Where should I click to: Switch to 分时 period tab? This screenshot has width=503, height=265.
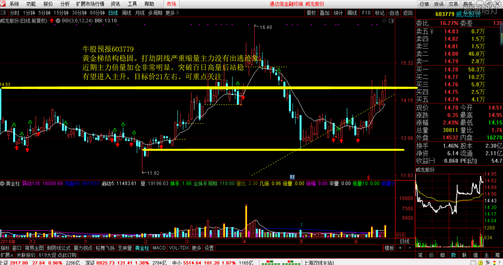click(x=14, y=13)
